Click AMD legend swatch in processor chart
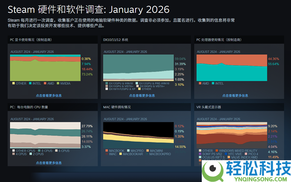This screenshot has width=291, height=182. click(200, 83)
